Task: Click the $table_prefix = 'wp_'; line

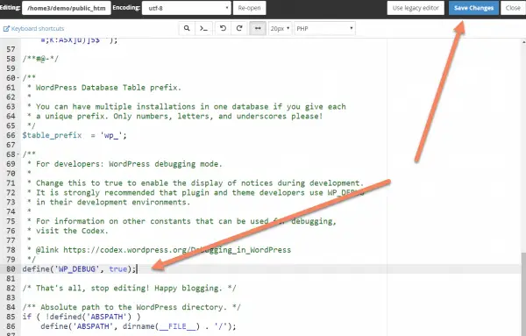Action: [x=75, y=136]
